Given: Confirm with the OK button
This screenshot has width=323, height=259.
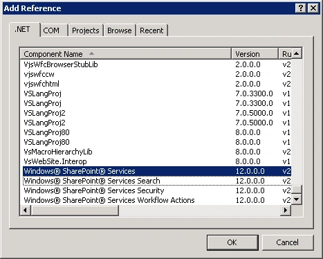Looking at the screenshot, I should tap(232, 242).
